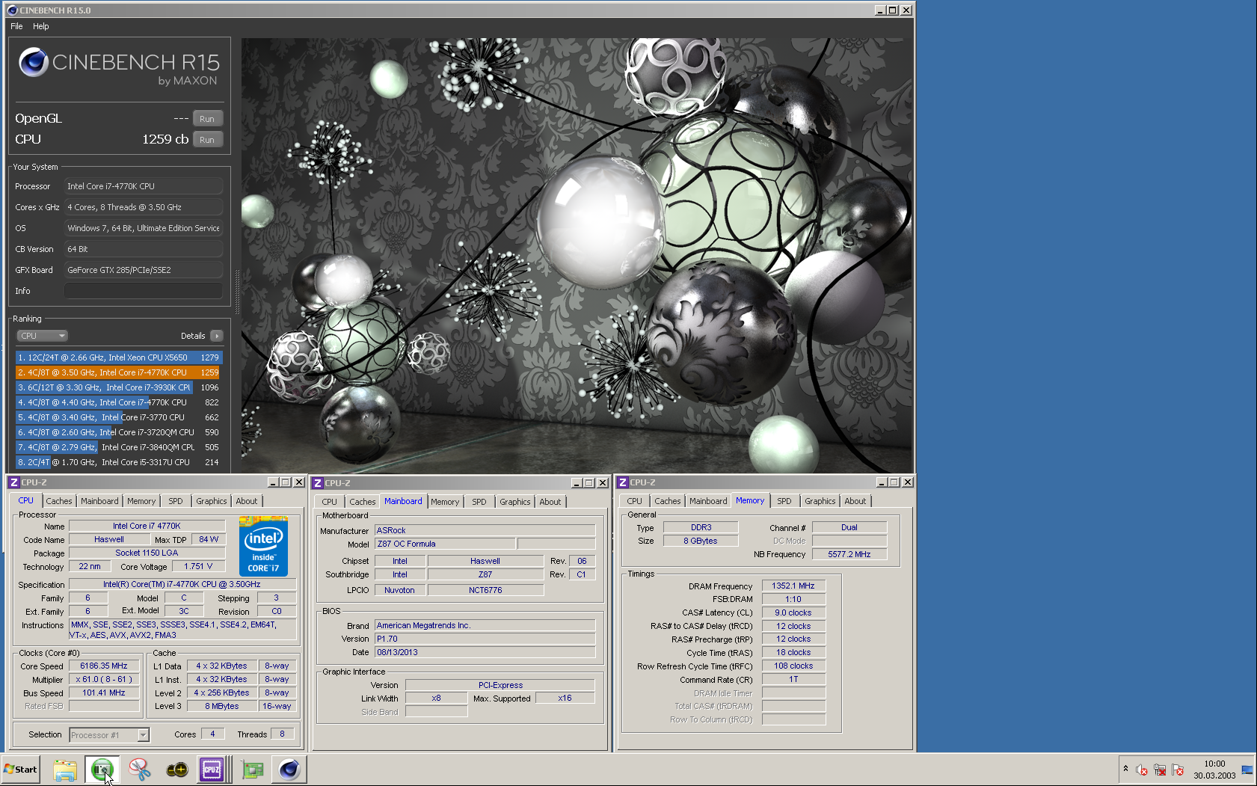1257x786 pixels.
Task: Open the Mainboard tab in the right CPU-Z window
Action: click(708, 501)
